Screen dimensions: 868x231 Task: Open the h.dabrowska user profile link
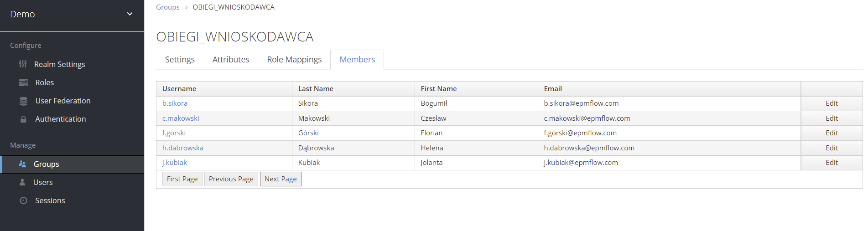[x=182, y=148]
